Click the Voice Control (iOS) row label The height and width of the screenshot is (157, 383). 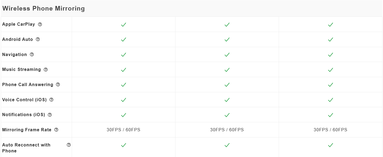click(x=24, y=100)
